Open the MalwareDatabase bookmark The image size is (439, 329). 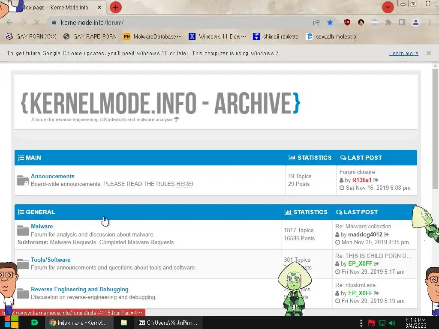(152, 37)
